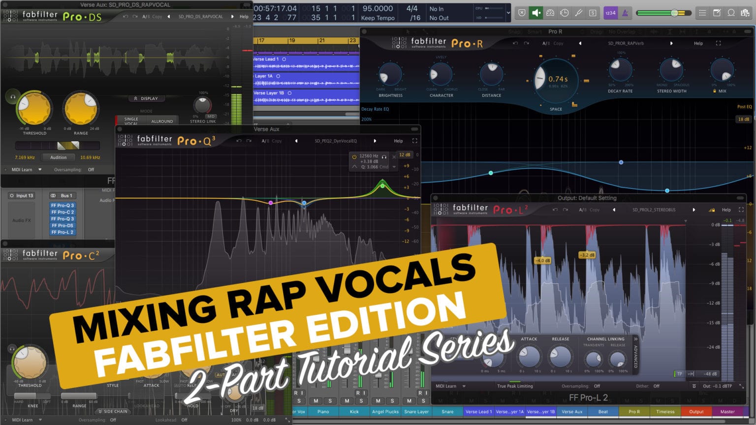
Task: Click the FF Pro-C 2 insert slot
Action: pyautogui.click(x=63, y=212)
